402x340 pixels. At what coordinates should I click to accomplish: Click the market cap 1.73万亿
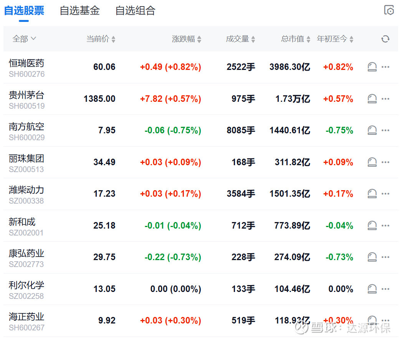click(293, 99)
